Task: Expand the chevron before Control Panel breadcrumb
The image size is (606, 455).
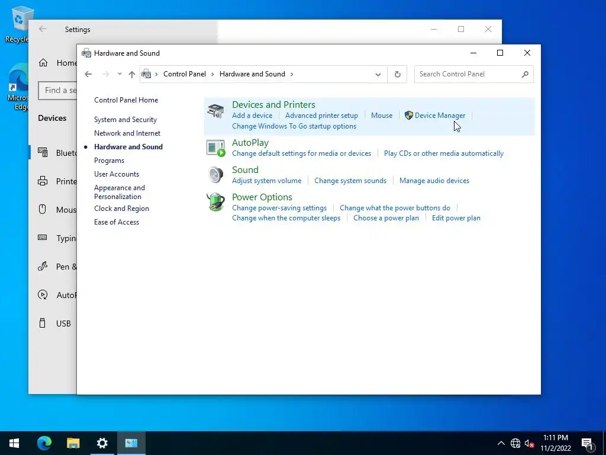Action: click(156, 74)
